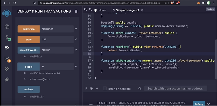Viewport: 217px width, 106px height.
Task: Click the 'uint256: favoriteNumber 24' output
Action: 44,73
